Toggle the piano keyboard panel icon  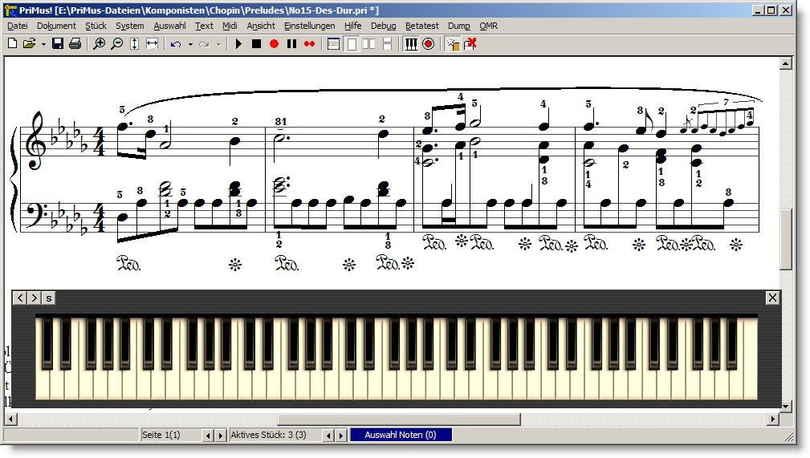[411, 43]
